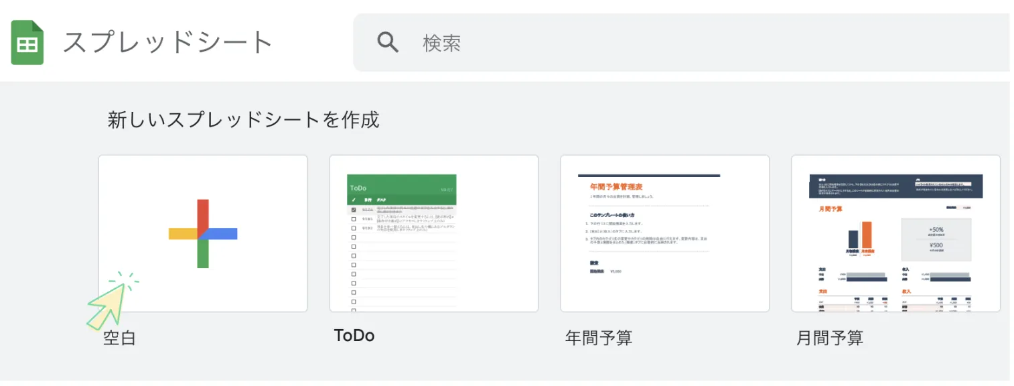Click the 年間予算 label
Screen dimensions: 1014x386
(x=598, y=338)
